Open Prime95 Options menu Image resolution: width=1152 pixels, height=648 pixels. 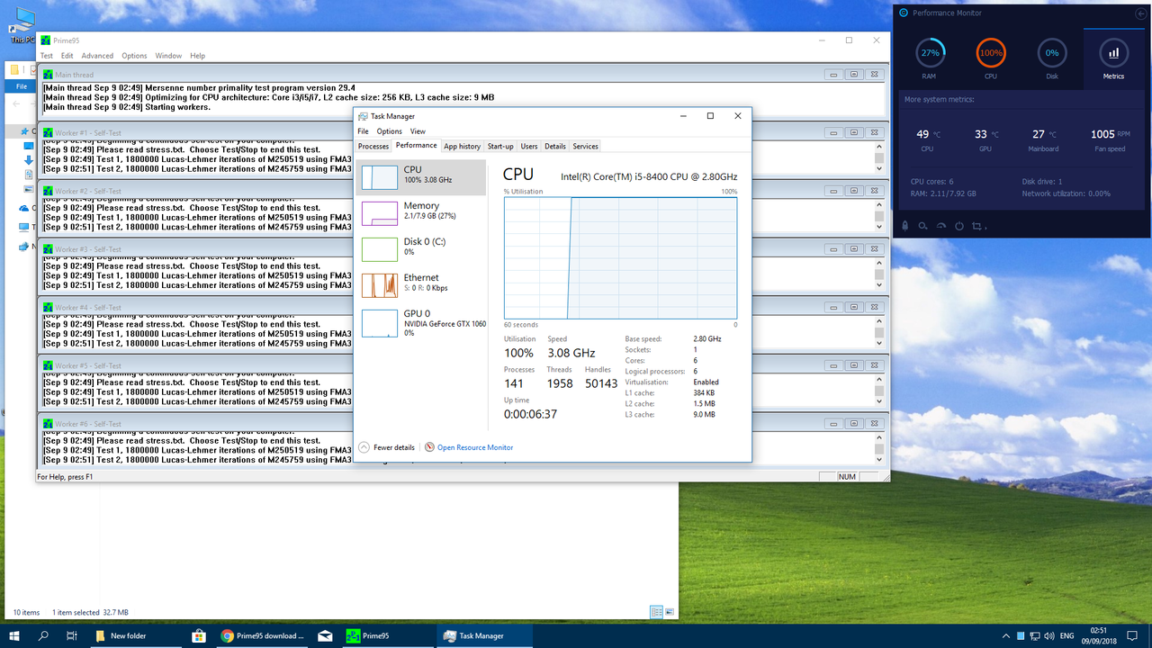134,56
